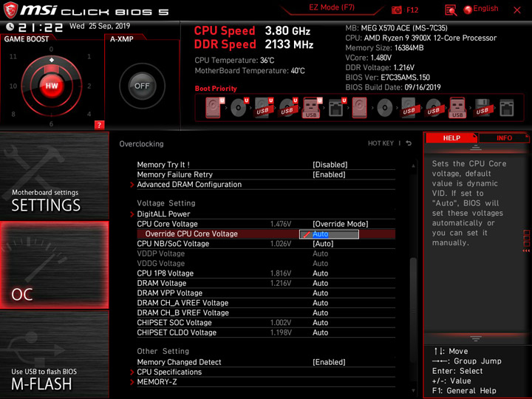
Task: Open the BIOS search magnifier icon
Action: click(x=451, y=10)
